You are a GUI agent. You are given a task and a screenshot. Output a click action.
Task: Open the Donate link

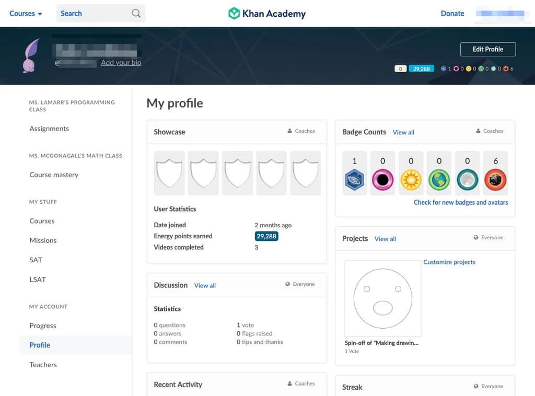(x=452, y=14)
